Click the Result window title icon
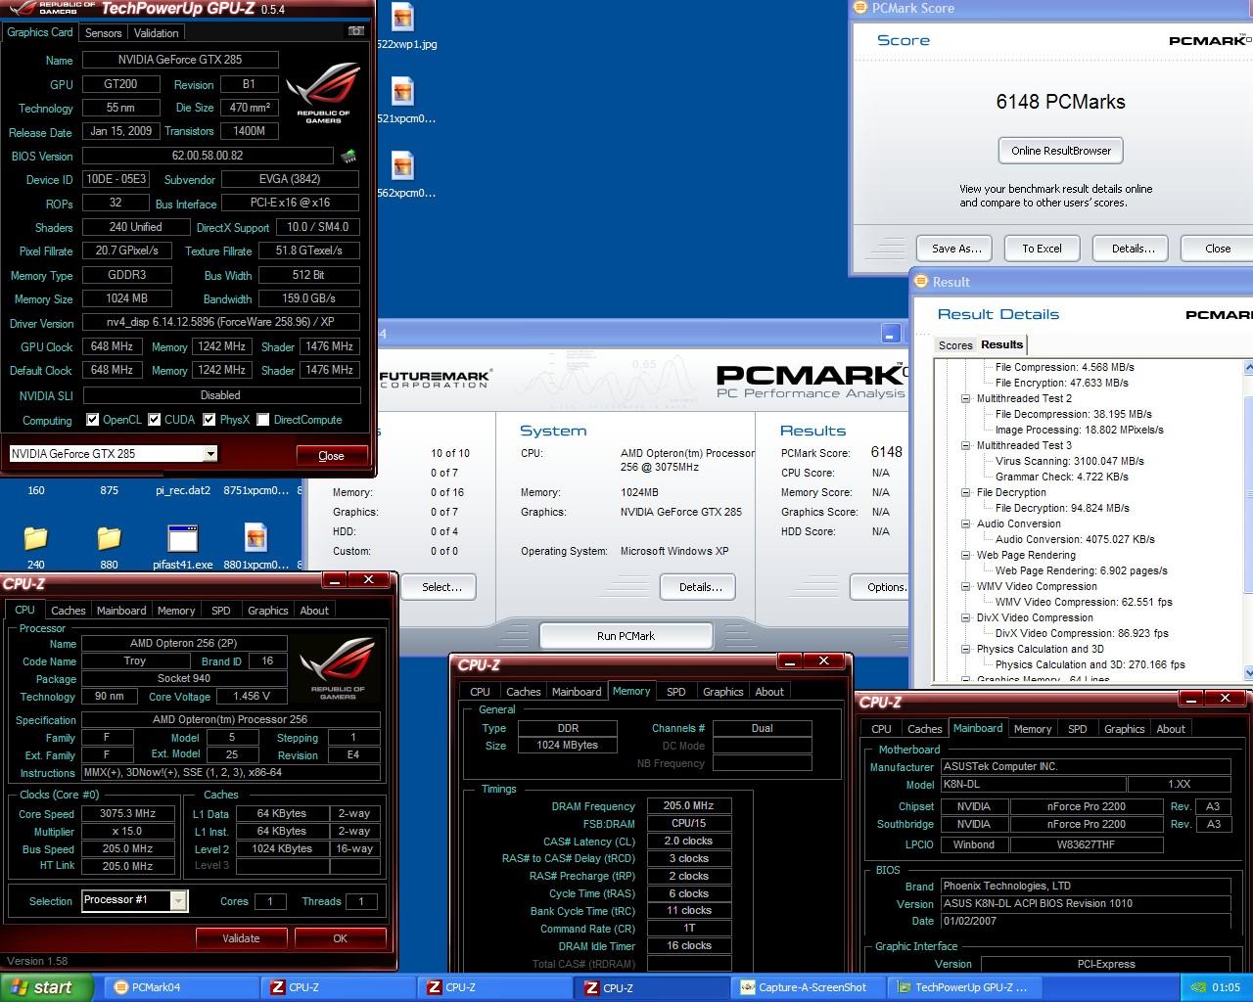 click(x=920, y=282)
